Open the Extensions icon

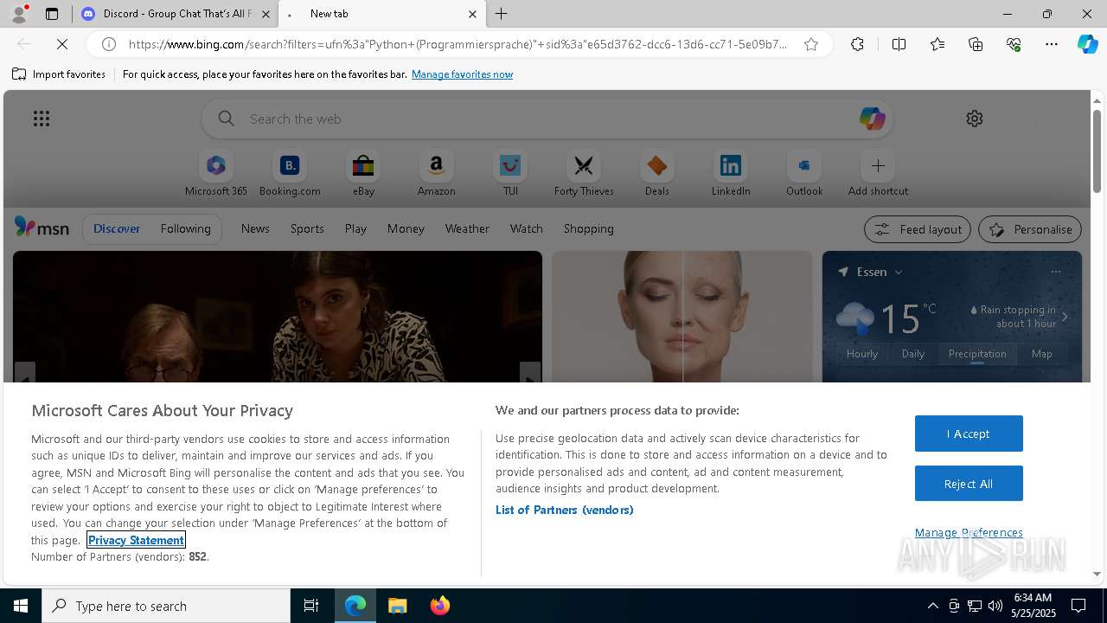(857, 44)
